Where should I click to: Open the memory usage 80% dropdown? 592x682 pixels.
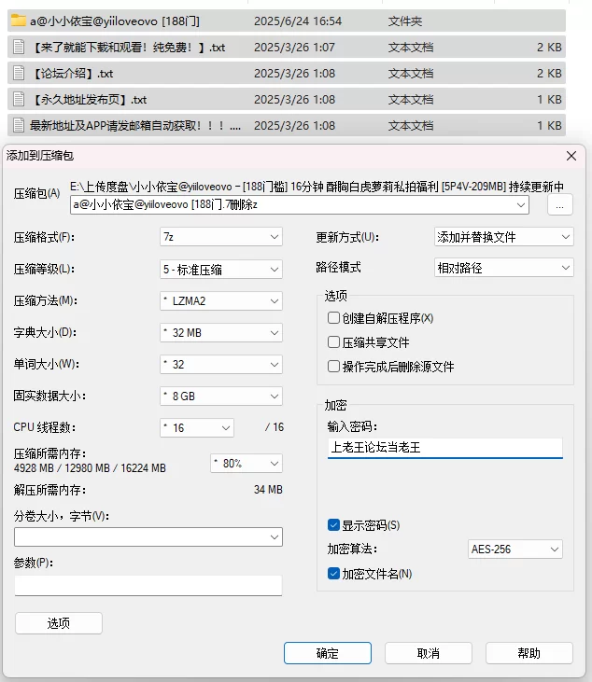[x=247, y=464]
